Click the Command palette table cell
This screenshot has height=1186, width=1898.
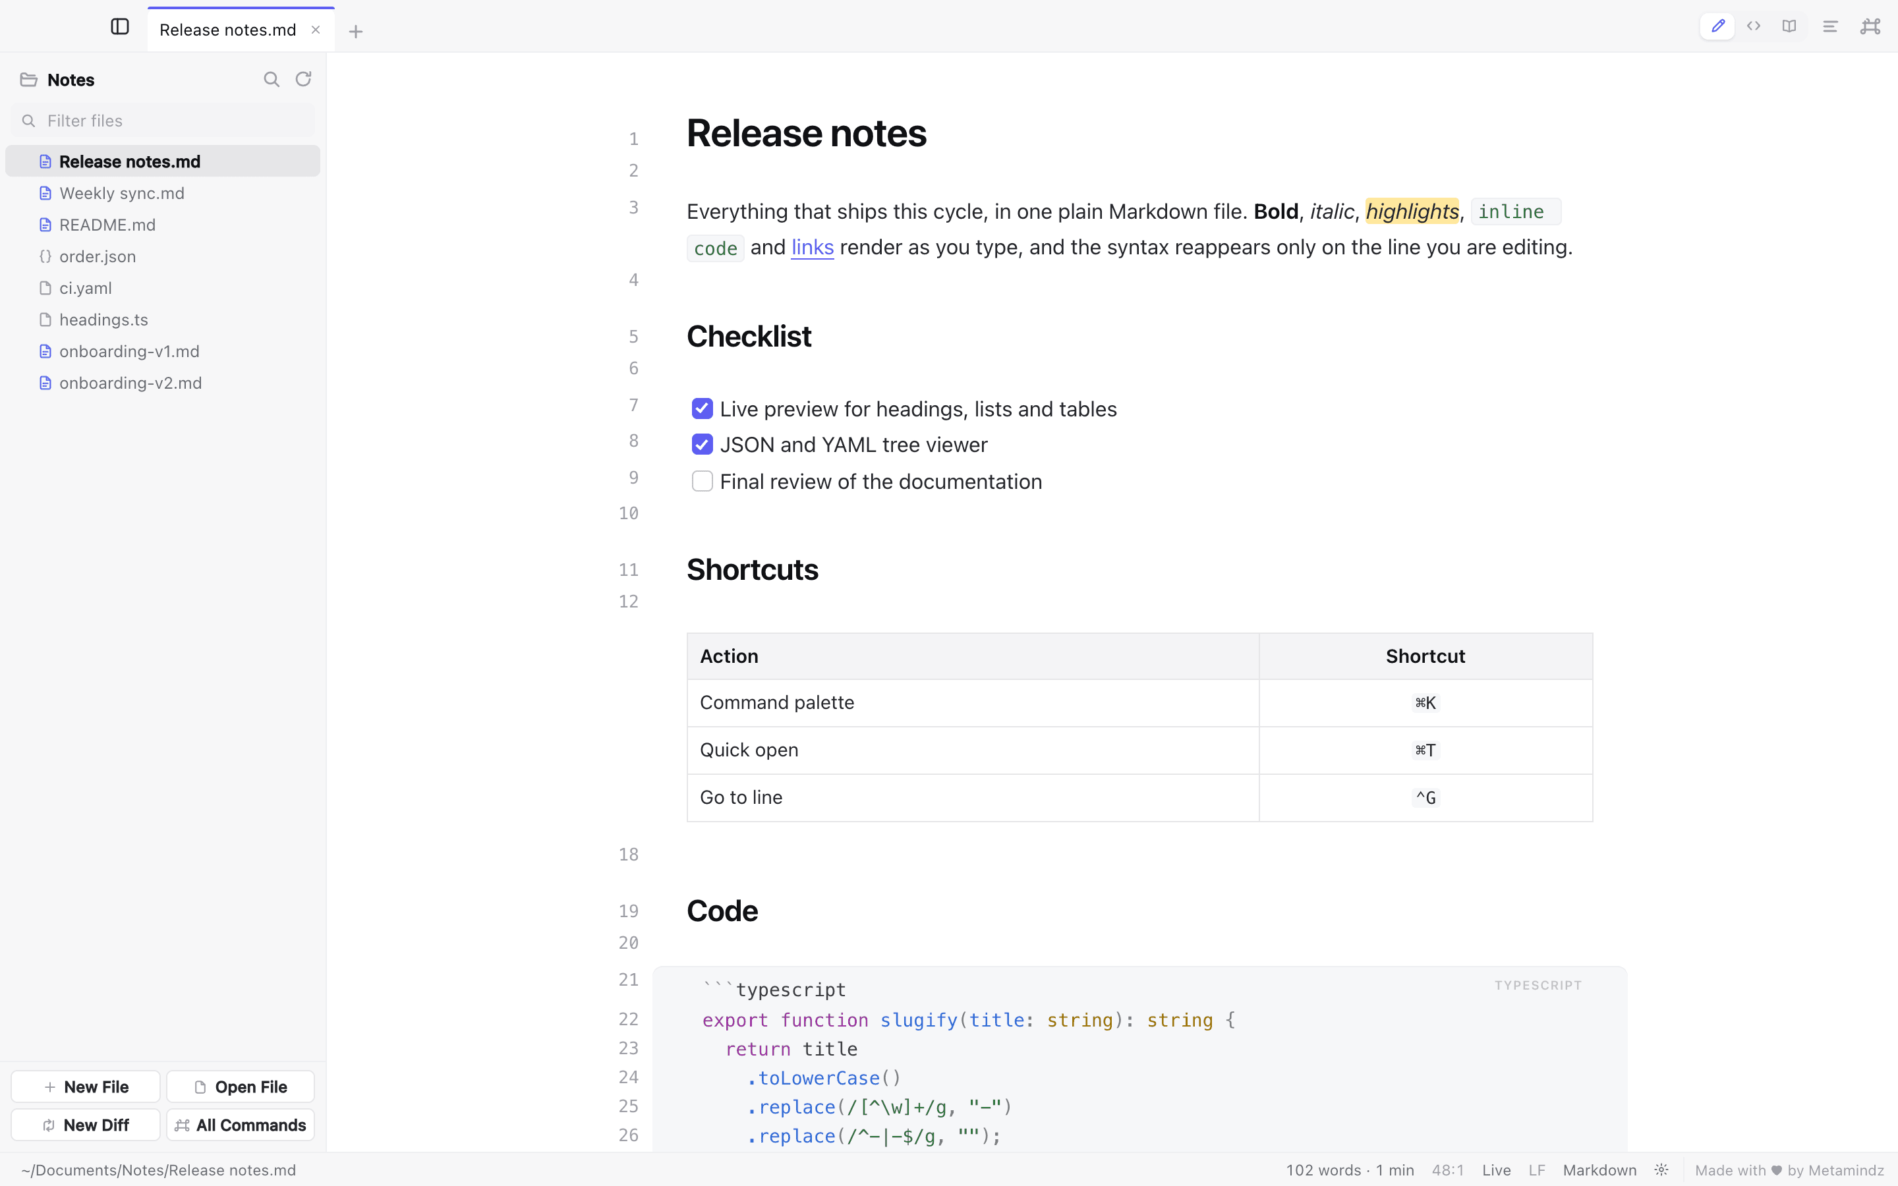(x=973, y=703)
